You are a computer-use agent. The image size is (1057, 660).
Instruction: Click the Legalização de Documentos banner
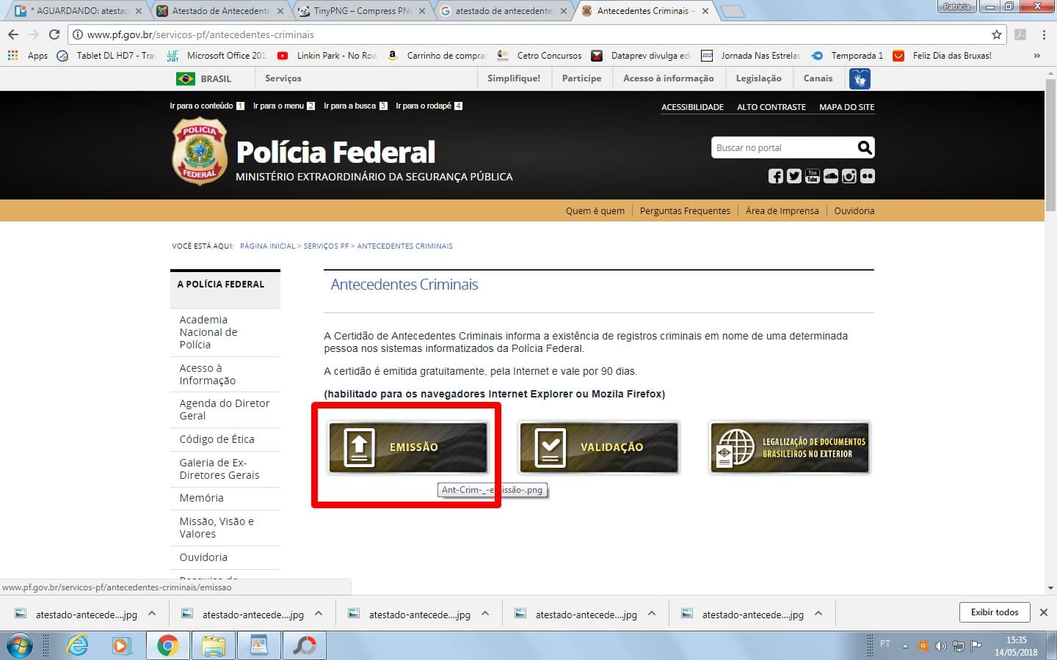[x=790, y=447]
